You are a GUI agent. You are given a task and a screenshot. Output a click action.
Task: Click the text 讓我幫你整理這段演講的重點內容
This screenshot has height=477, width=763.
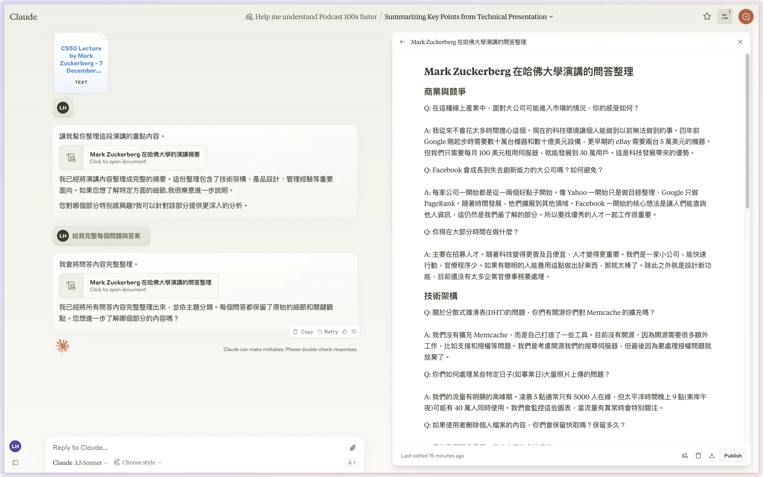112,136
